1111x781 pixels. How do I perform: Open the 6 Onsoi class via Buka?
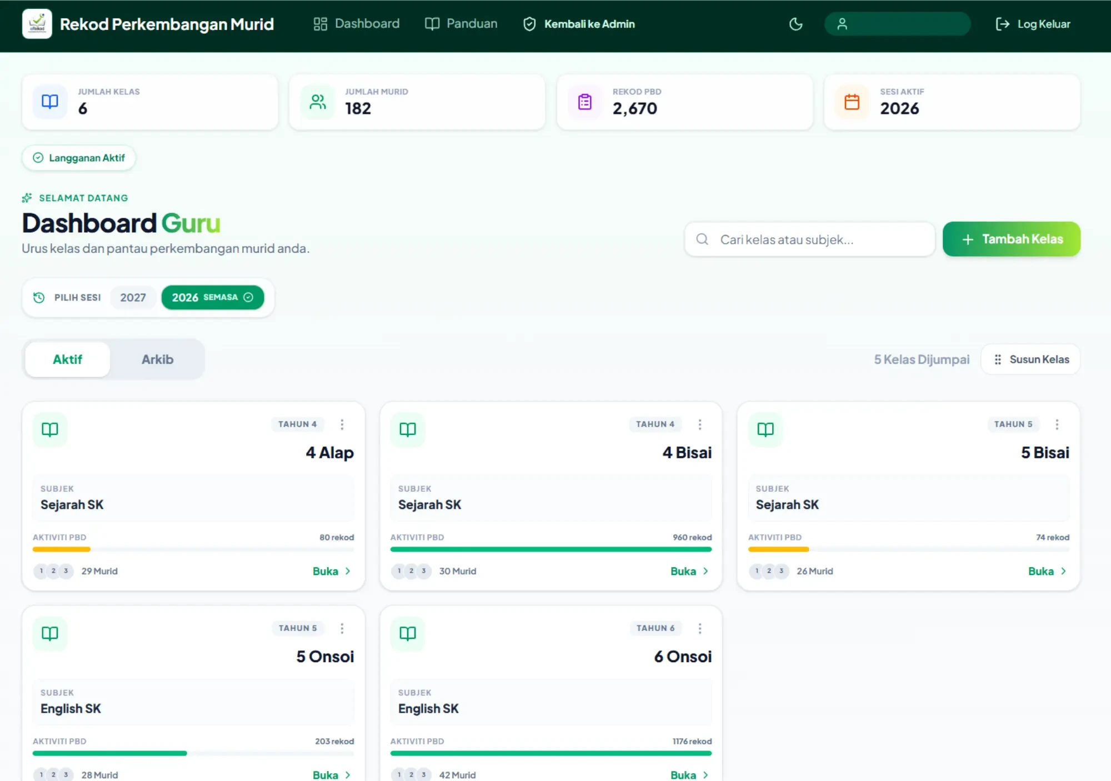pos(690,775)
